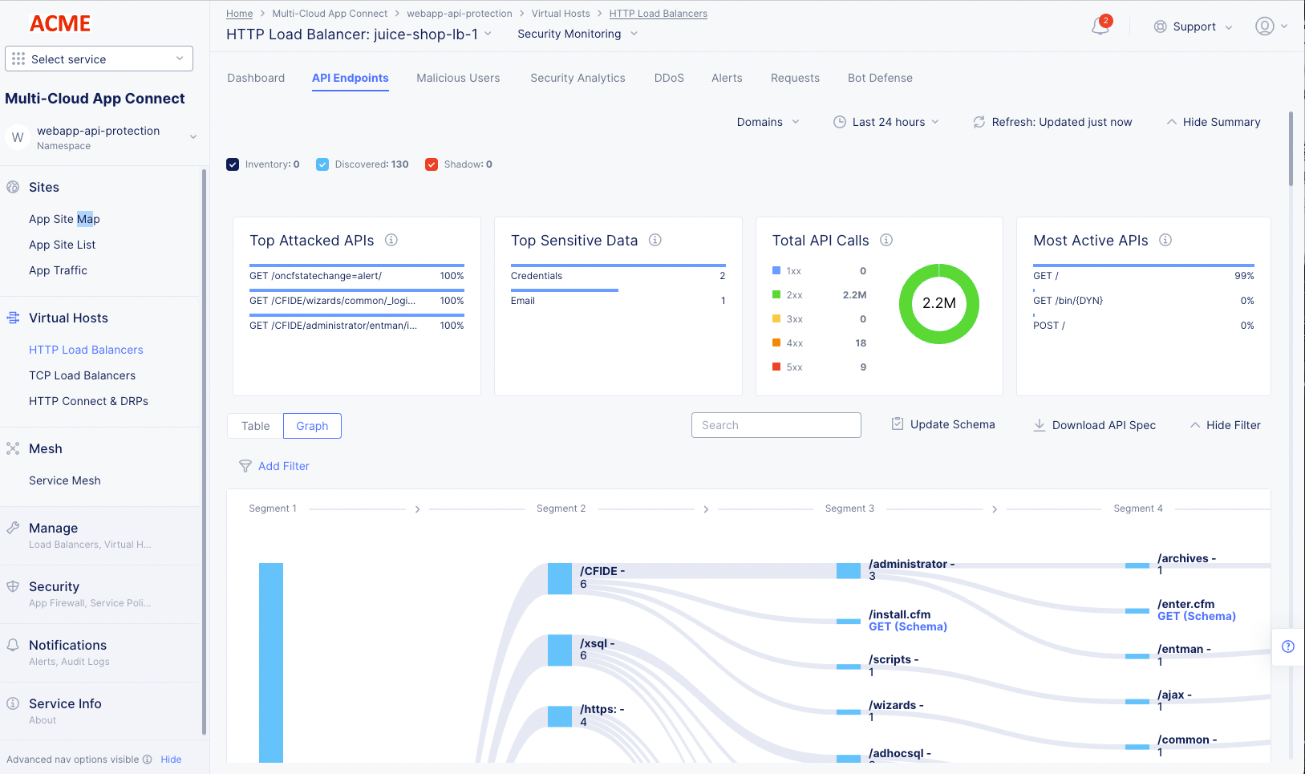Enable the Inventory checkbox
The width and height of the screenshot is (1305, 774).
tap(233, 164)
